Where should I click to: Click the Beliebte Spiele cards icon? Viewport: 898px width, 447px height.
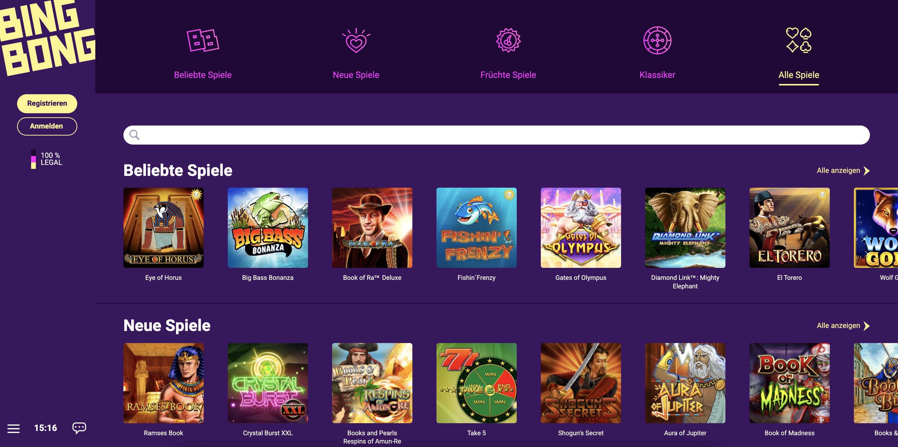[x=203, y=40]
